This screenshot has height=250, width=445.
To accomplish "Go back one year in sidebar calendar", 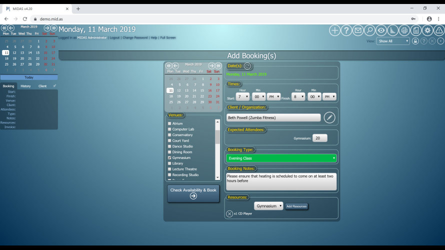I will 4,28.
